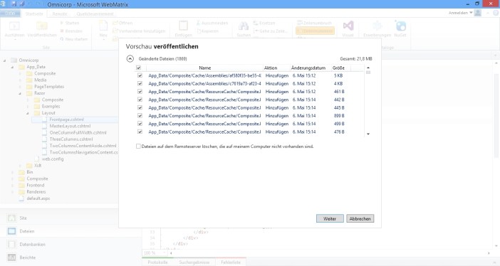Open the Fehlerliste tab at the bottom

231,262
